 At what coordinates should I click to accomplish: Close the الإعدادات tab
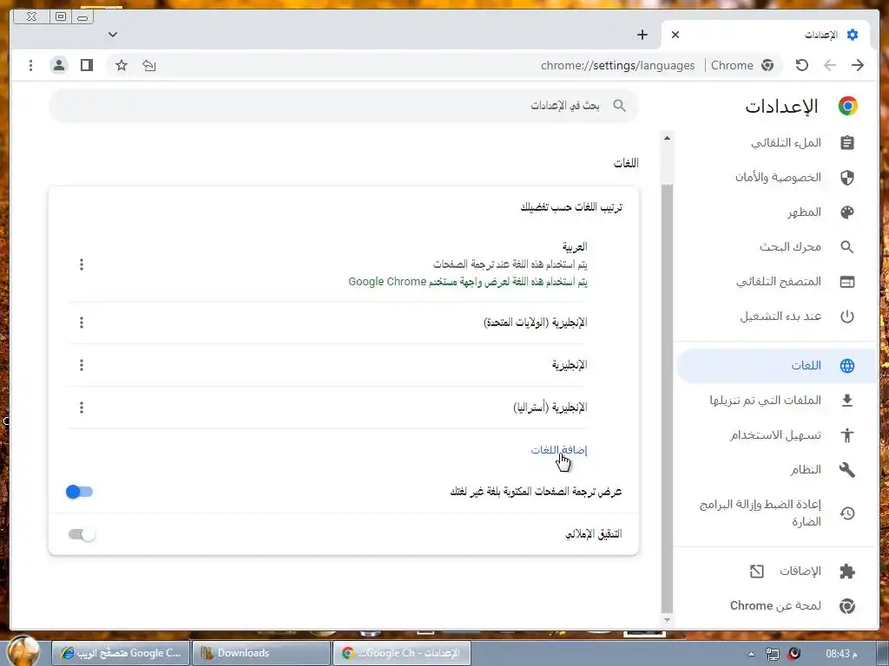click(x=675, y=35)
